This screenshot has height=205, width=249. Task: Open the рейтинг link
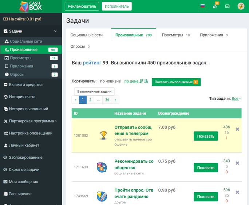tap(92, 63)
